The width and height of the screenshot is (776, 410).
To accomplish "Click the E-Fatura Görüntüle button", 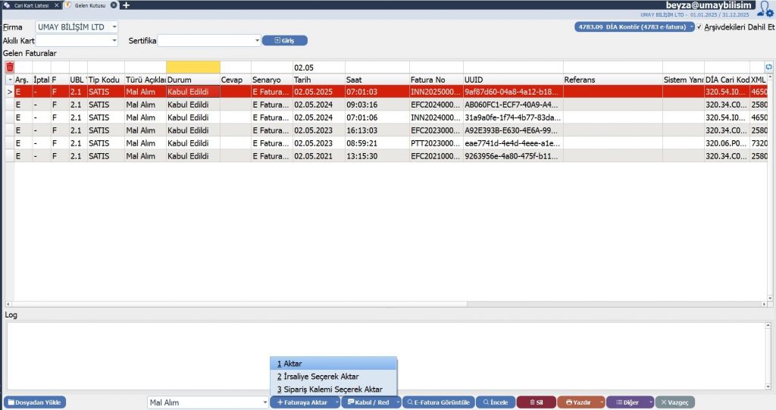I will (x=439, y=402).
